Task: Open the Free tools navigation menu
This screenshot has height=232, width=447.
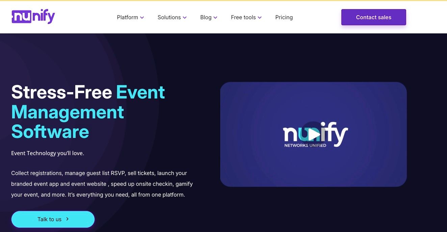Action: coord(243,17)
